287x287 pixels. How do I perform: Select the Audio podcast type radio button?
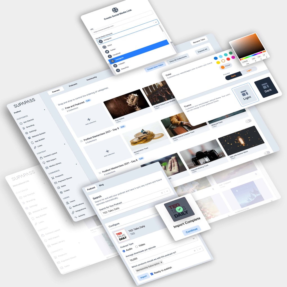[124, 251]
